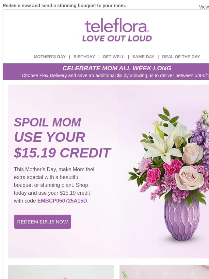Click the $15.19 CREDIT headline line
209x279 pixels.
click(x=62, y=153)
